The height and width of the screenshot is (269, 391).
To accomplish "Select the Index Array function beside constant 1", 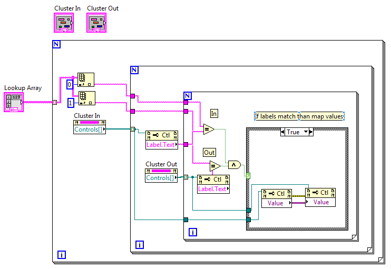I will coord(86,98).
